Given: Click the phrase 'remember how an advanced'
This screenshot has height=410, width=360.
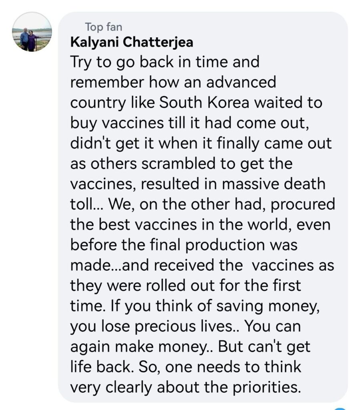Looking at the screenshot, I should [x=173, y=82].
